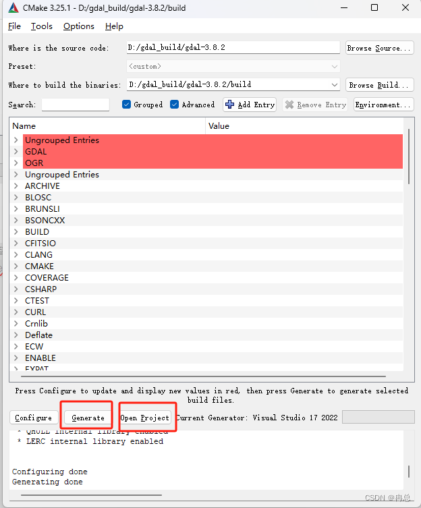Expand the COVERAGE group
Screen dimensions: 421x508
(x=16, y=278)
